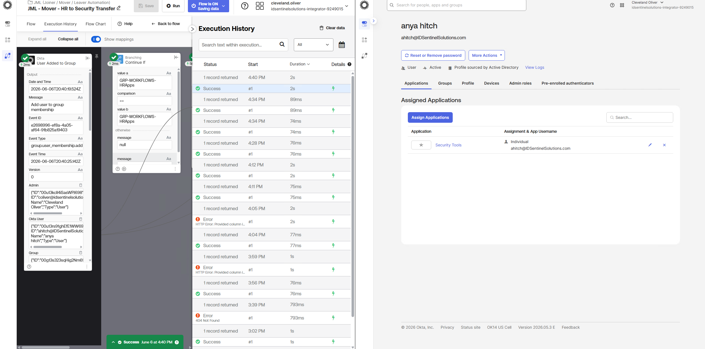
Task: Pin the User Added to Group card
Action: point(96,56)
